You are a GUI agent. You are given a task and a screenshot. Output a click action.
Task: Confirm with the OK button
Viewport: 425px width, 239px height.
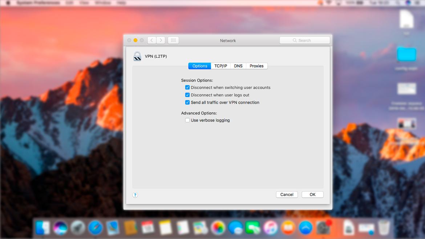[x=312, y=194]
